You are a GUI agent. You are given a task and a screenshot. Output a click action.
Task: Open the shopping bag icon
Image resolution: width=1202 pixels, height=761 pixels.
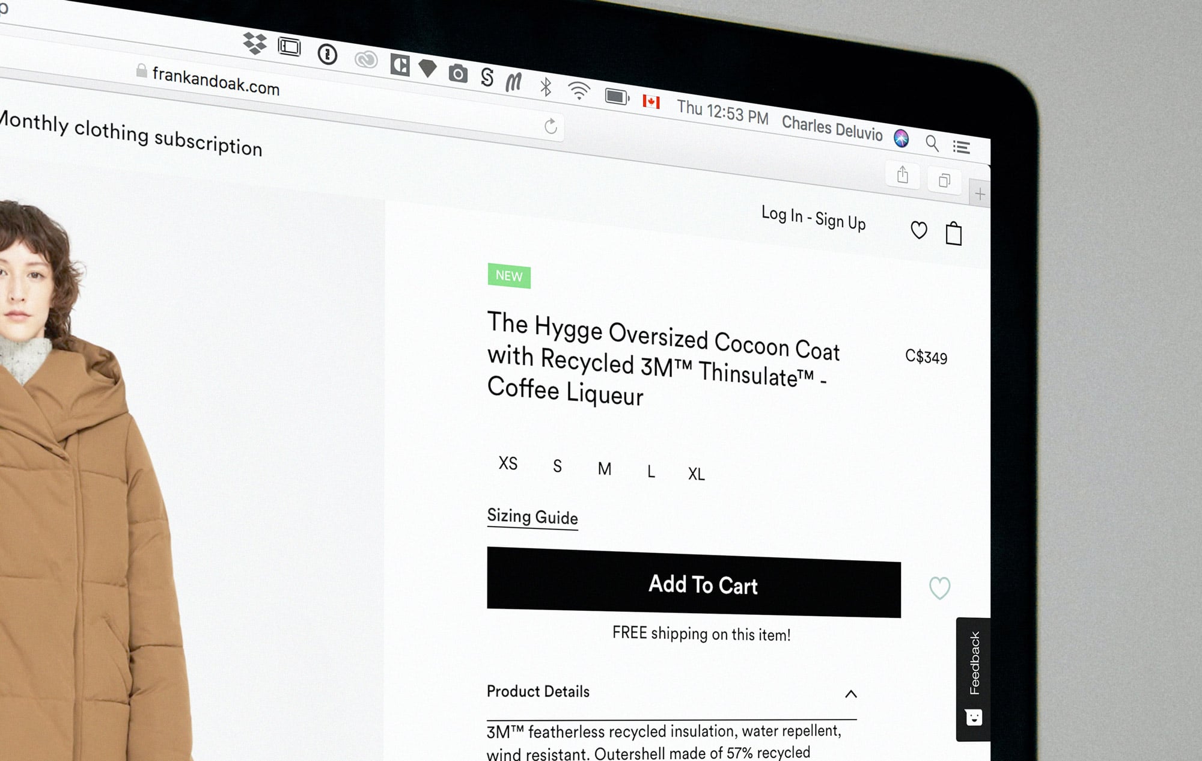(954, 233)
